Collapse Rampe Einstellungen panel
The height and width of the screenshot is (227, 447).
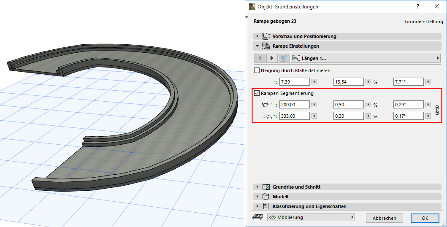(x=257, y=46)
